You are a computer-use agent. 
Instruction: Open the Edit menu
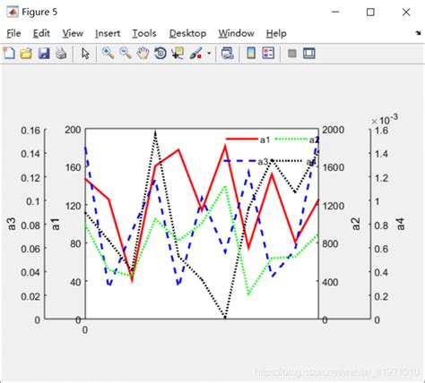click(x=41, y=33)
